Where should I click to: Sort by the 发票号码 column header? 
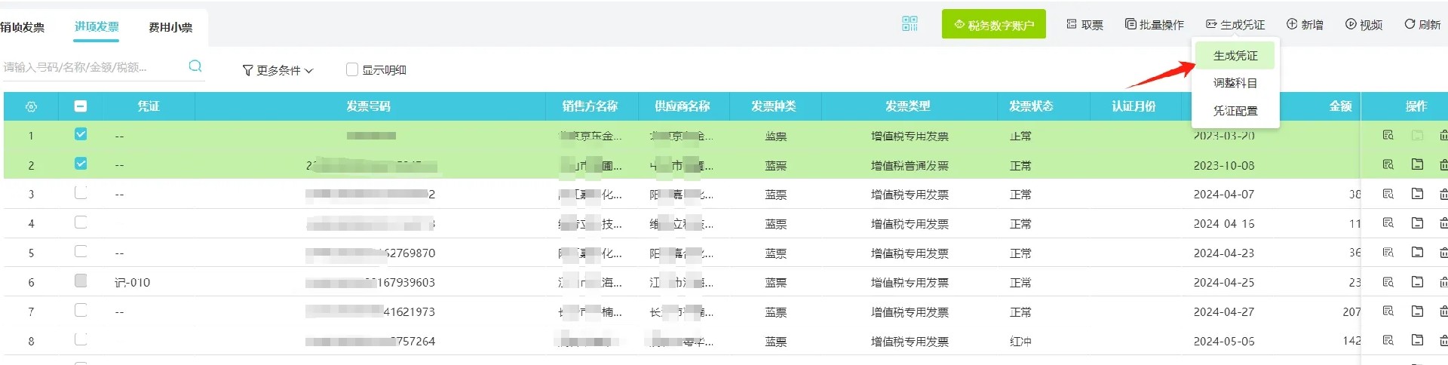tap(369, 106)
